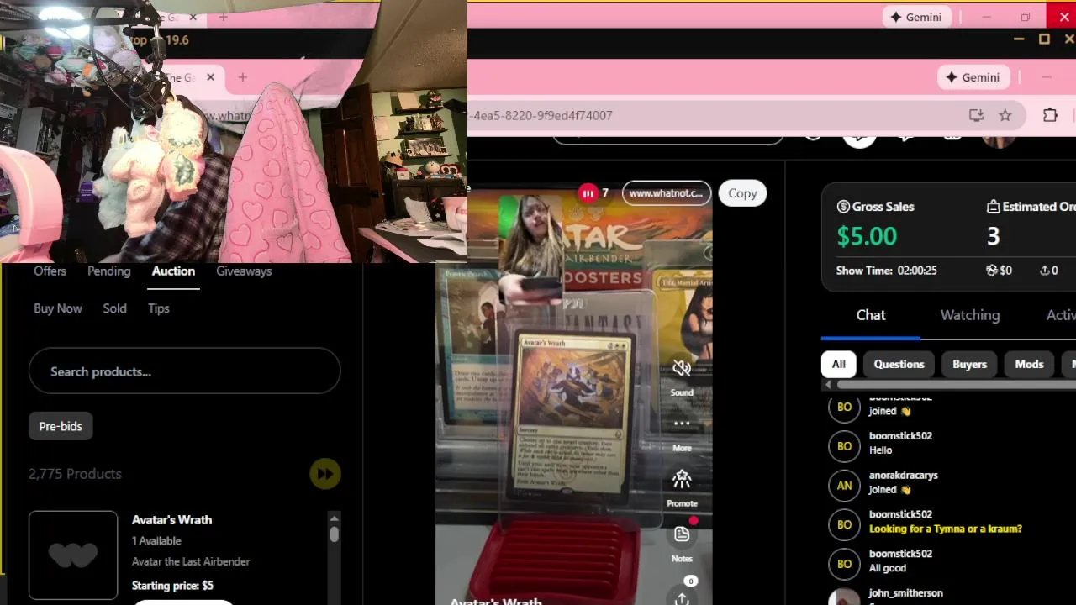The image size is (1076, 605).
Task: Click the $0 tips icon in stats
Action: pyautogui.click(x=992, y=271)
